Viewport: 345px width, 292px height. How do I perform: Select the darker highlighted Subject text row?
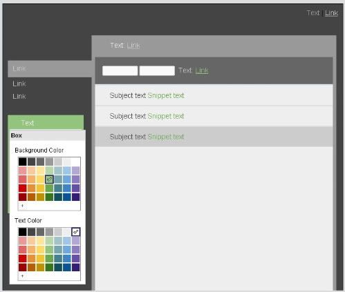tap(214, 137)
